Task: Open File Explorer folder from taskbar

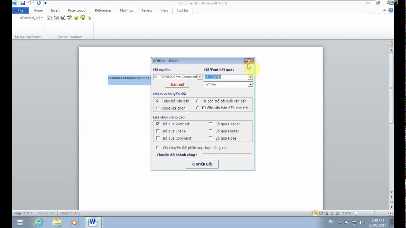Action: [x=57, y=222]
